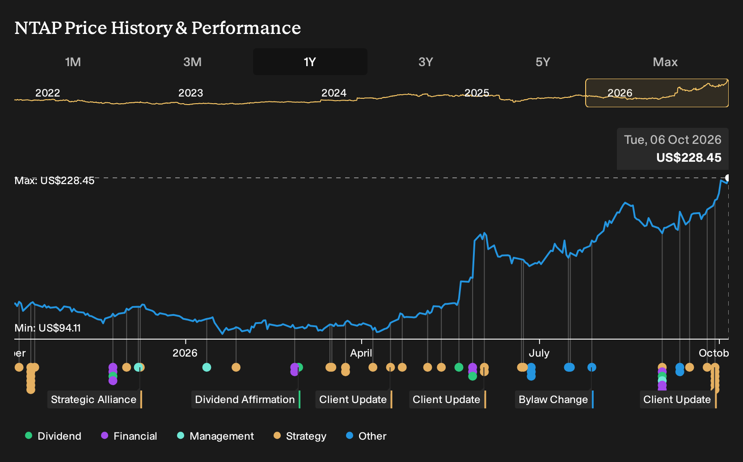
Task: Click the 'Min: US$94.11' label
Action: pos(48,328)
